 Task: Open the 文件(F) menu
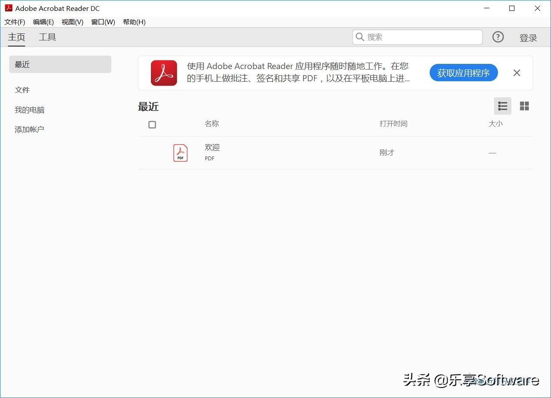[15, 22]
